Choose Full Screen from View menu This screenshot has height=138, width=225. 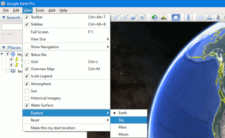coord(66,32)
